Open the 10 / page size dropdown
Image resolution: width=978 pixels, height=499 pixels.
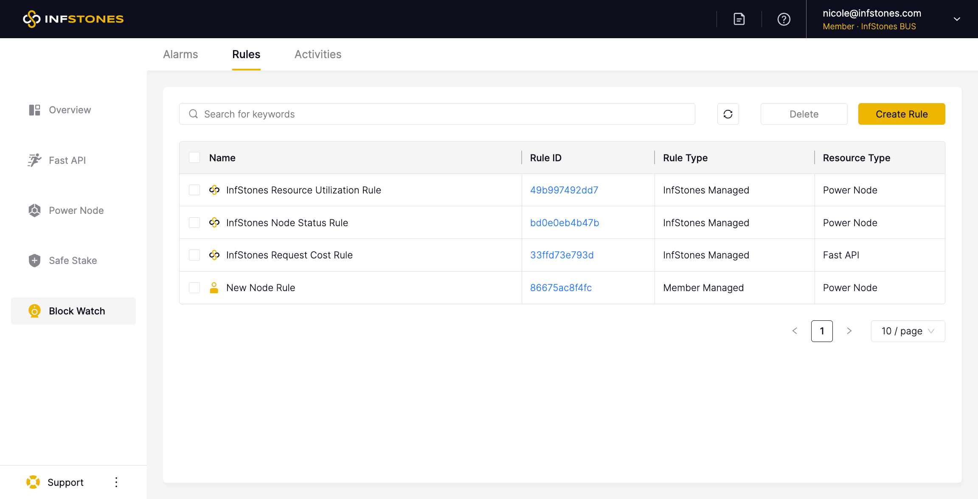[x=908, y=331]
